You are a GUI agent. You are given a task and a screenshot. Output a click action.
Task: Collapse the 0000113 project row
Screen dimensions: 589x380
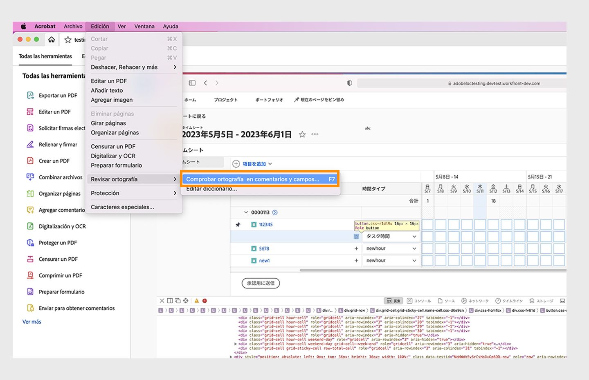[246, 212]
